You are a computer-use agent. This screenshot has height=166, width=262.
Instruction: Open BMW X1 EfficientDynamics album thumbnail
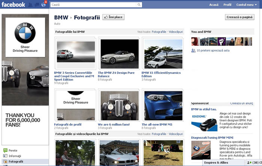[x=163, y=54]
